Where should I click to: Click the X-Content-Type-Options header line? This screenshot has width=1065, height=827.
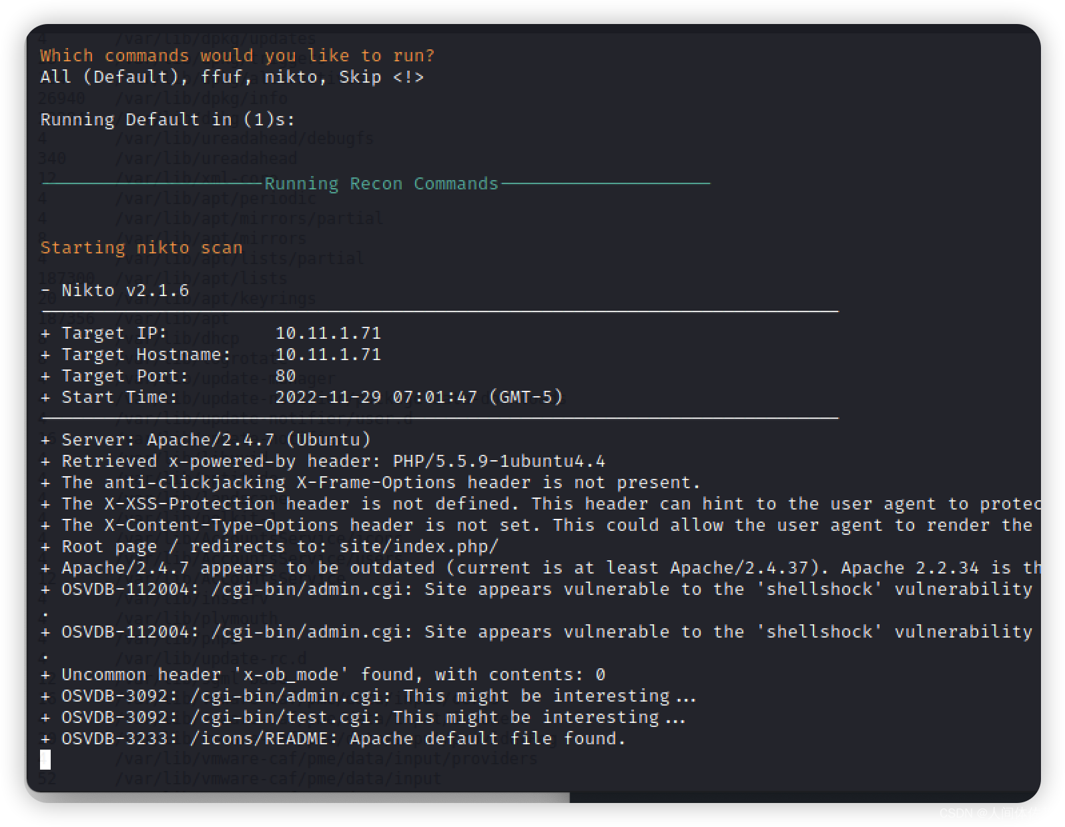pyautogui.click(x=537, y=525)
